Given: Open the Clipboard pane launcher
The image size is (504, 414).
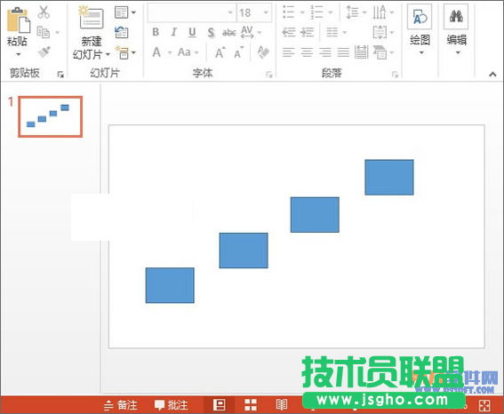Looking at the screenshot, I should click(60, 75).
